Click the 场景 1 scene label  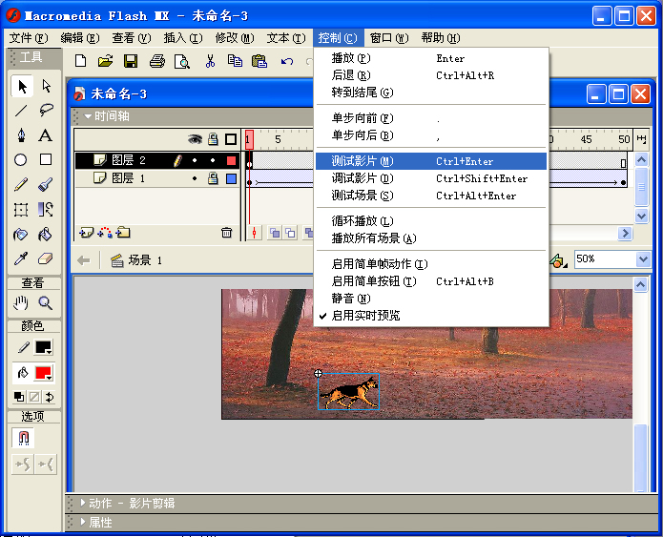[x=145, y=260]
